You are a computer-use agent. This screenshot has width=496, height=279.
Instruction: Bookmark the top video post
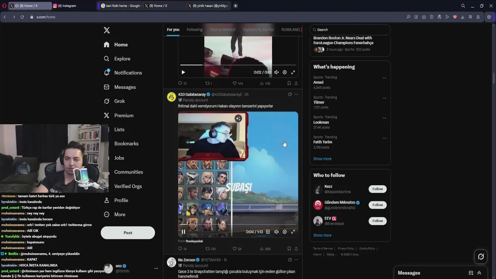pos(289,83)
